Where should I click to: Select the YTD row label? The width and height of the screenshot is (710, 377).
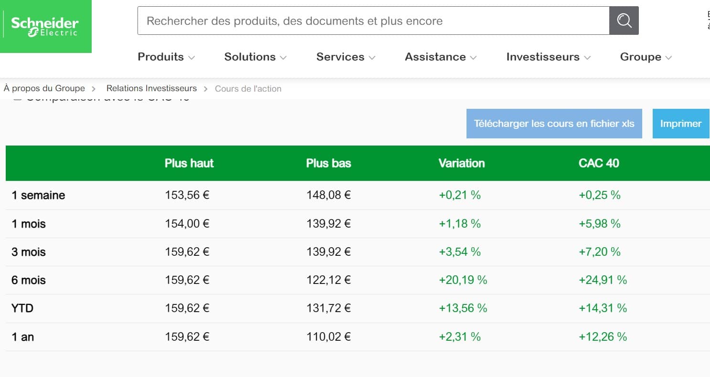[x=22, y=308]
